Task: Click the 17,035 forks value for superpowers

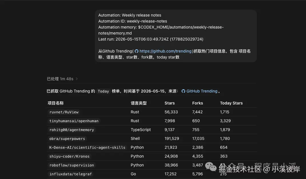Action: pos(198,138)
